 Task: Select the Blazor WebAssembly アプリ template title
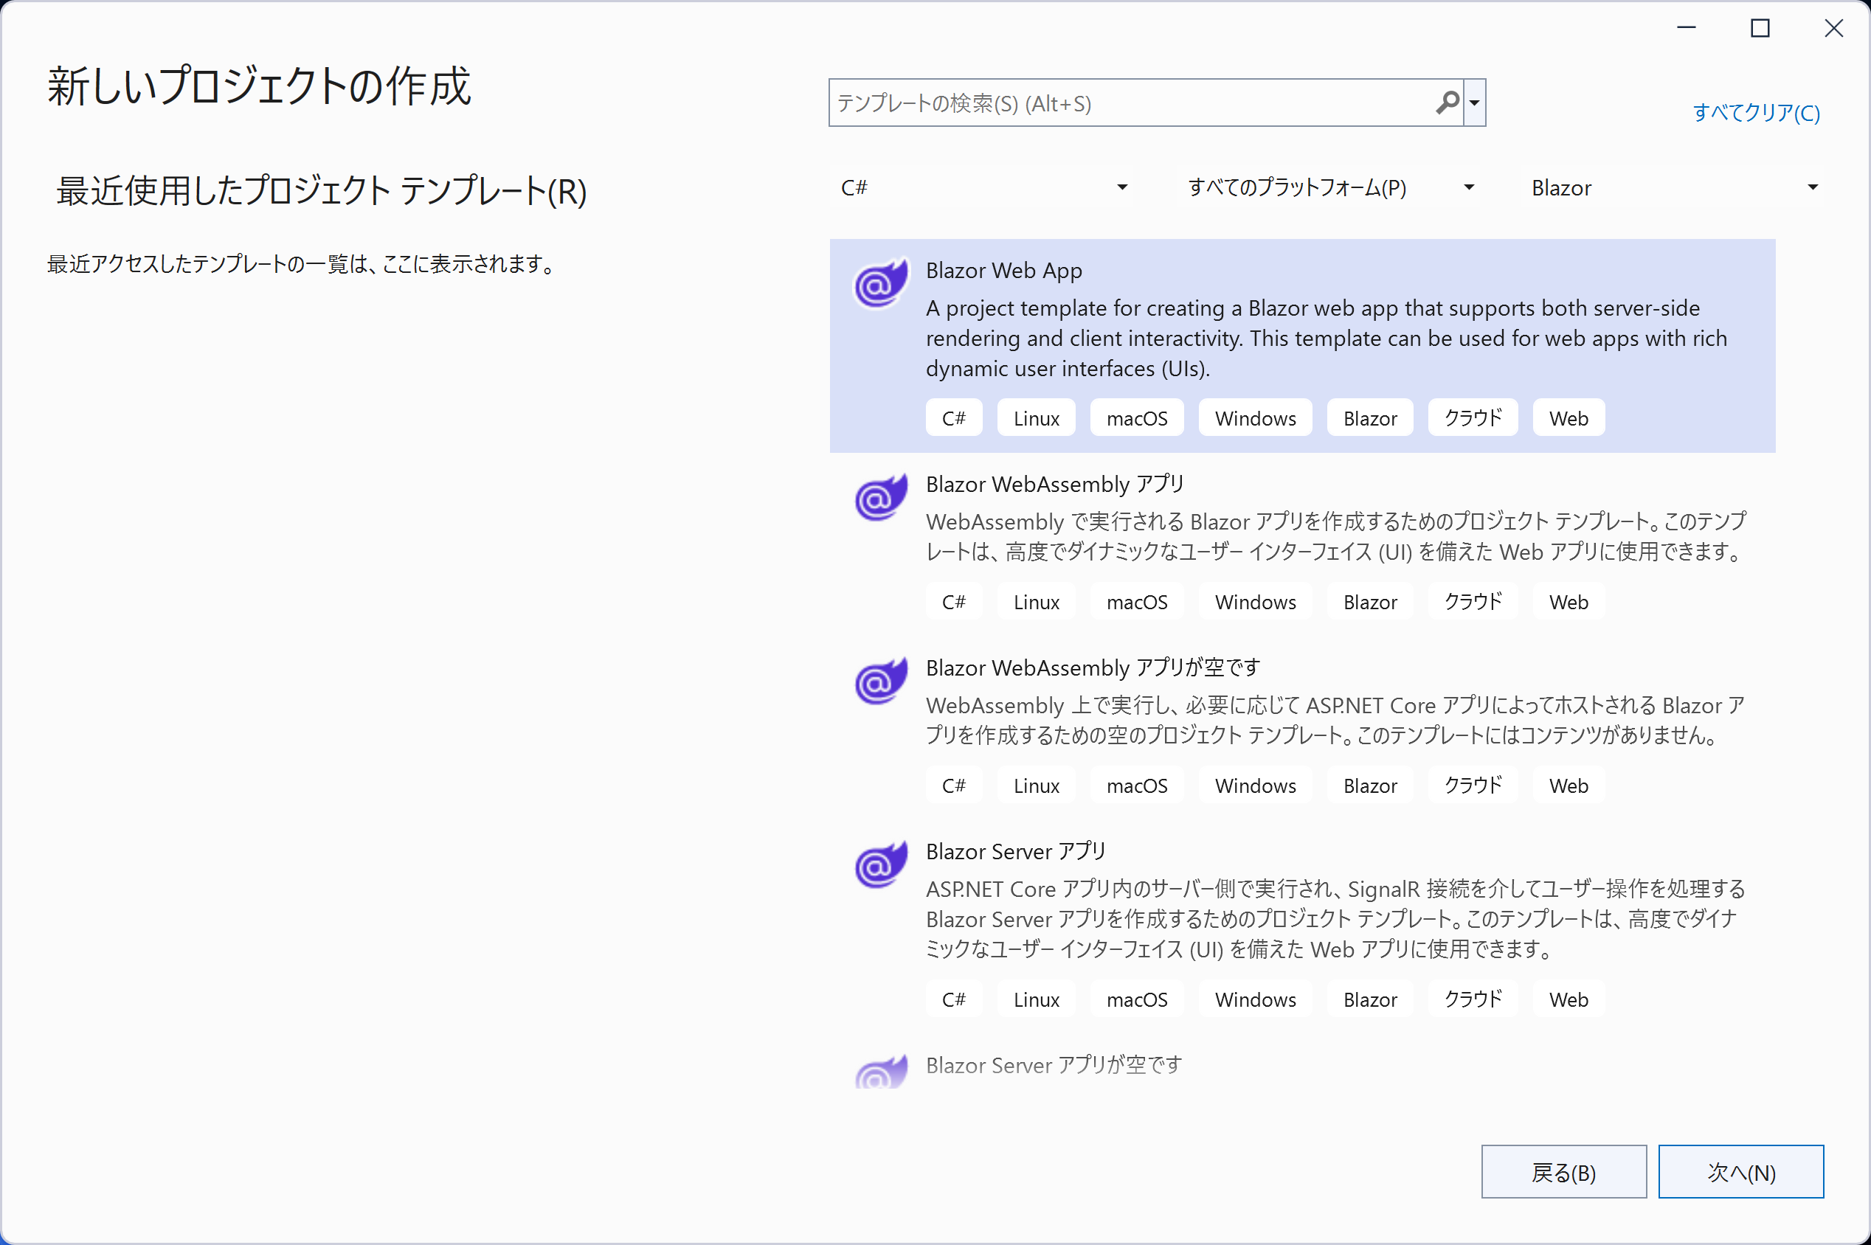click(1054, 484)
